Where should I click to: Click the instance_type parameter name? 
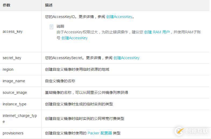point(15,104)
